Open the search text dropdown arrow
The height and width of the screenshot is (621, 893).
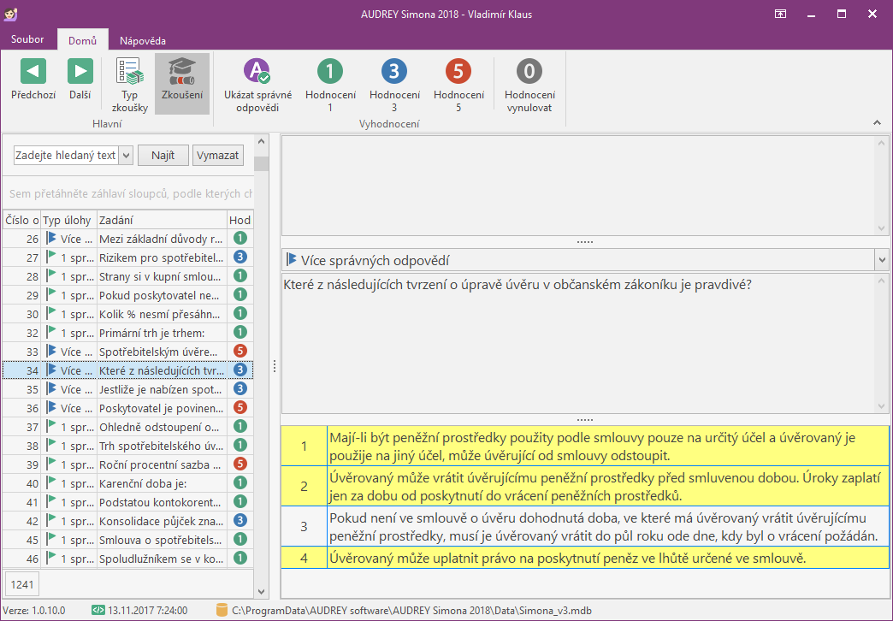[x=126, y=155]
